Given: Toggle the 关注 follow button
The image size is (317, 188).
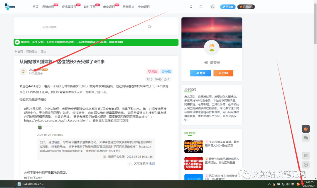Looking at the screenshot, I should pos(152,71).
